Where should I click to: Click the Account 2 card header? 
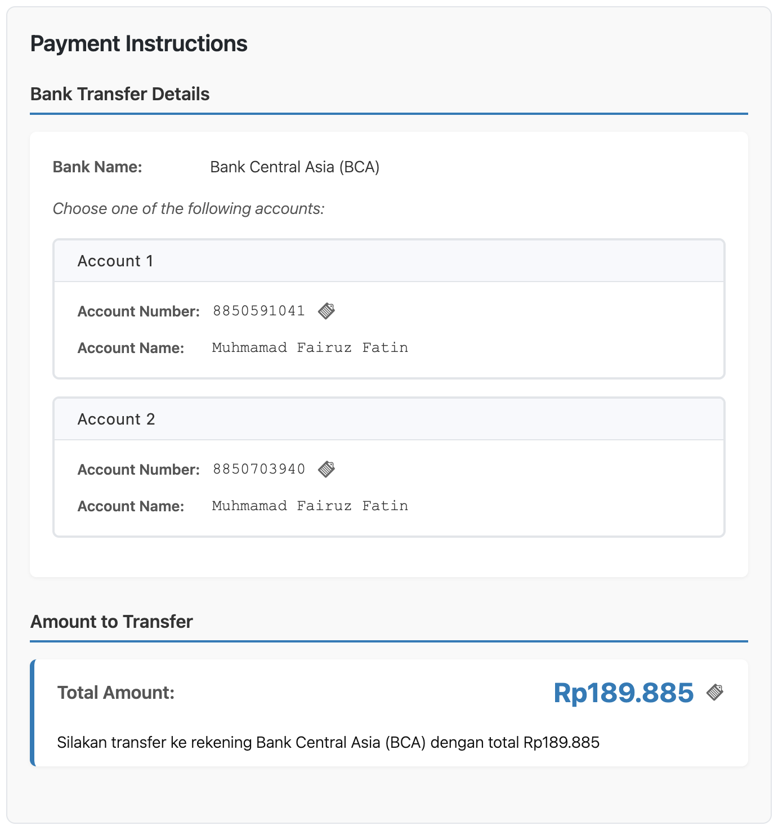click(x=388, y=419)
